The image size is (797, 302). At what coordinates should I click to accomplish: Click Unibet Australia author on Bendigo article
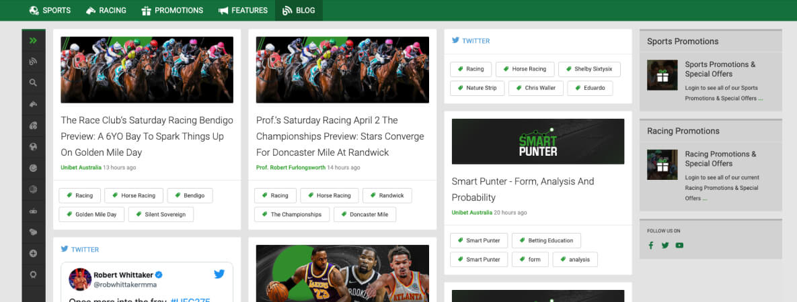(x=81, y=167)
